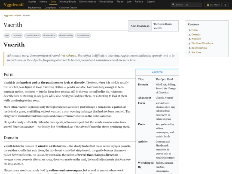232x174 pixels.
Task: Open Divine Creatures section
Action: [x=88, y=2]
